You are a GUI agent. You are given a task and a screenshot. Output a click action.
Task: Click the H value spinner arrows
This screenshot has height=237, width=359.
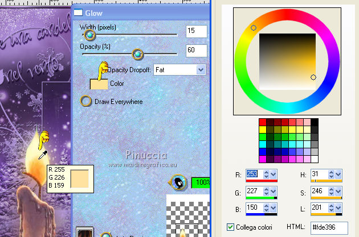[x=331, y=174]
